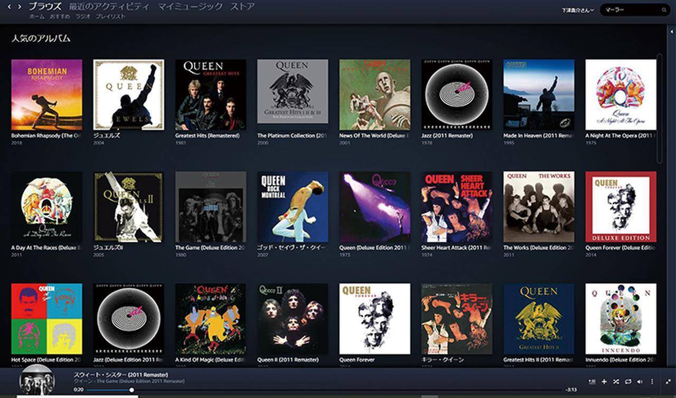Open The Works album cover
The image size is (676, 398).
(539, 207)
